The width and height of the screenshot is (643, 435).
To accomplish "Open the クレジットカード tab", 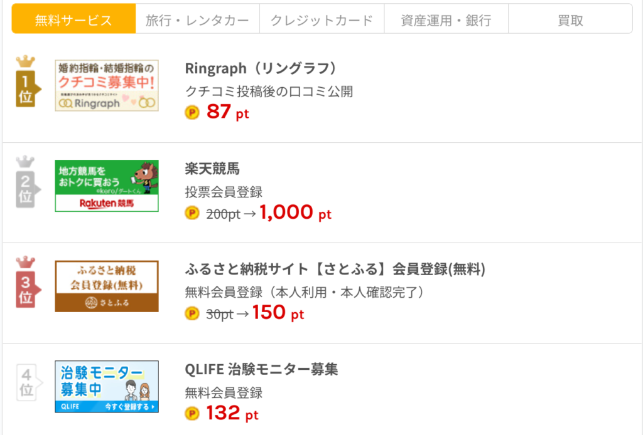I will [x=322, y=19].
